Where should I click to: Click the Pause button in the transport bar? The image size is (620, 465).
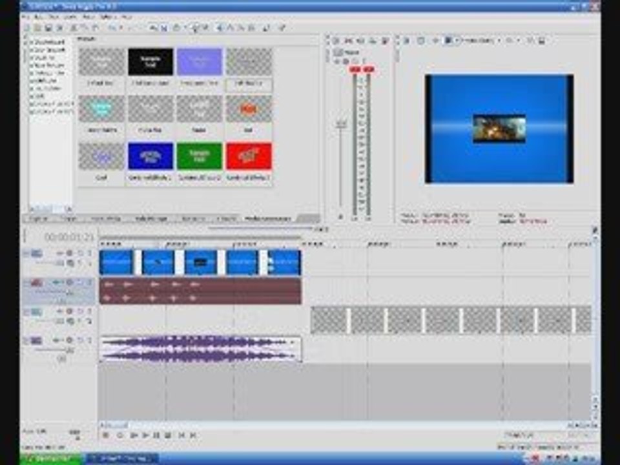click(x=156, y=435)
